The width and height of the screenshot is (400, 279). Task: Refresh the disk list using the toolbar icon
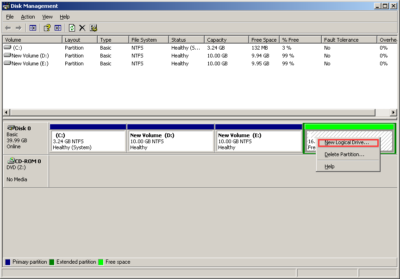coord(72,28)
